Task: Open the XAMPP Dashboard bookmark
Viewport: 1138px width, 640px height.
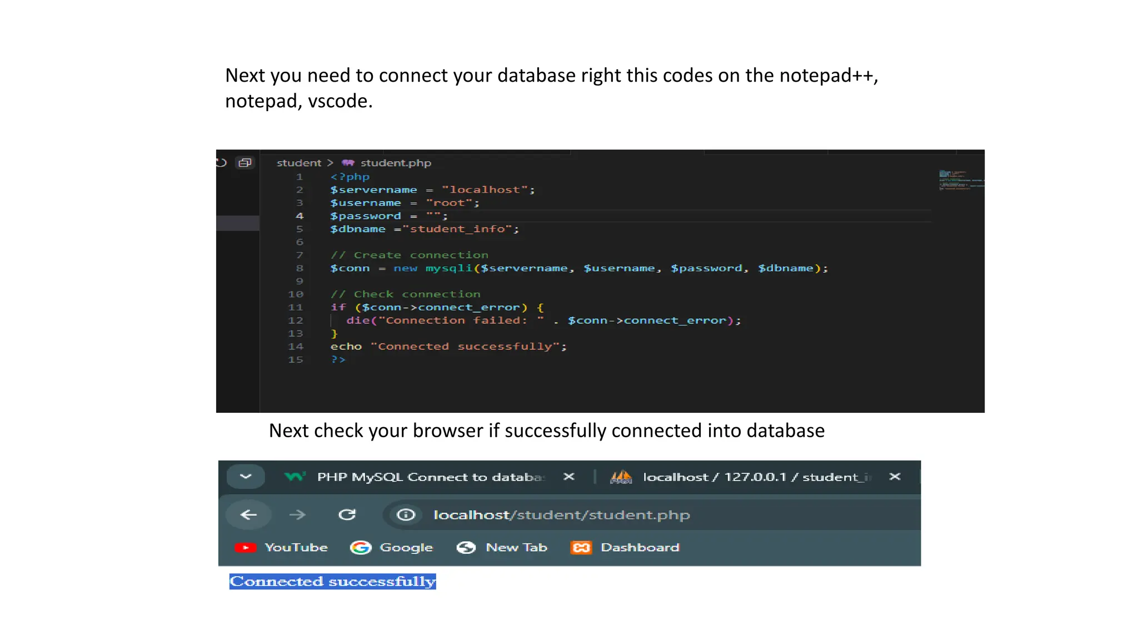Action: point(625,548)
